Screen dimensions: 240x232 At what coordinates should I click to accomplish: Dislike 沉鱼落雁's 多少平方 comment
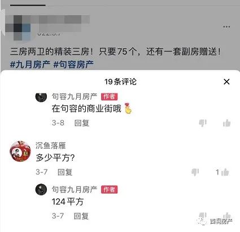coord(195,172)
